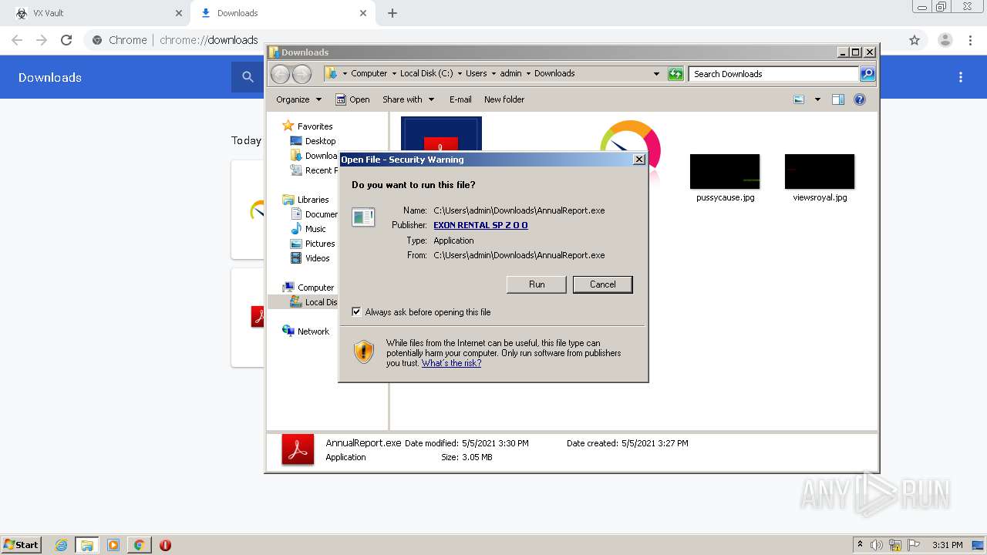Click the network icon in system tray
The height and width of the screenshot is (555, 987).
coord(895,545)
